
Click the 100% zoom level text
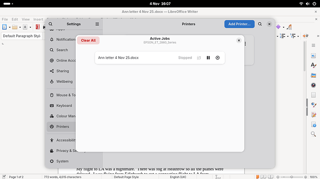[314, 177]
